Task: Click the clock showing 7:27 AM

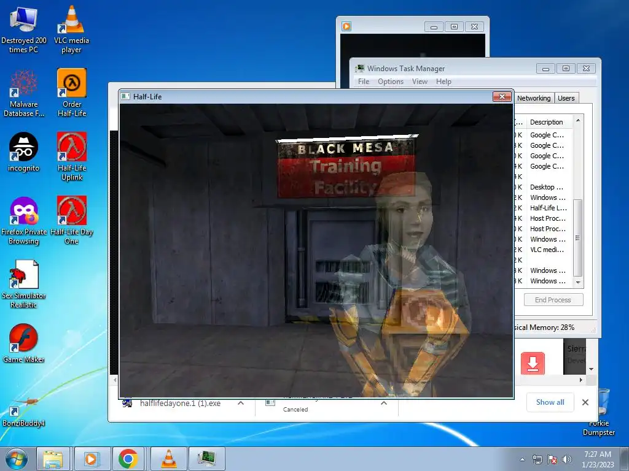Action: (x=598, y=459)
